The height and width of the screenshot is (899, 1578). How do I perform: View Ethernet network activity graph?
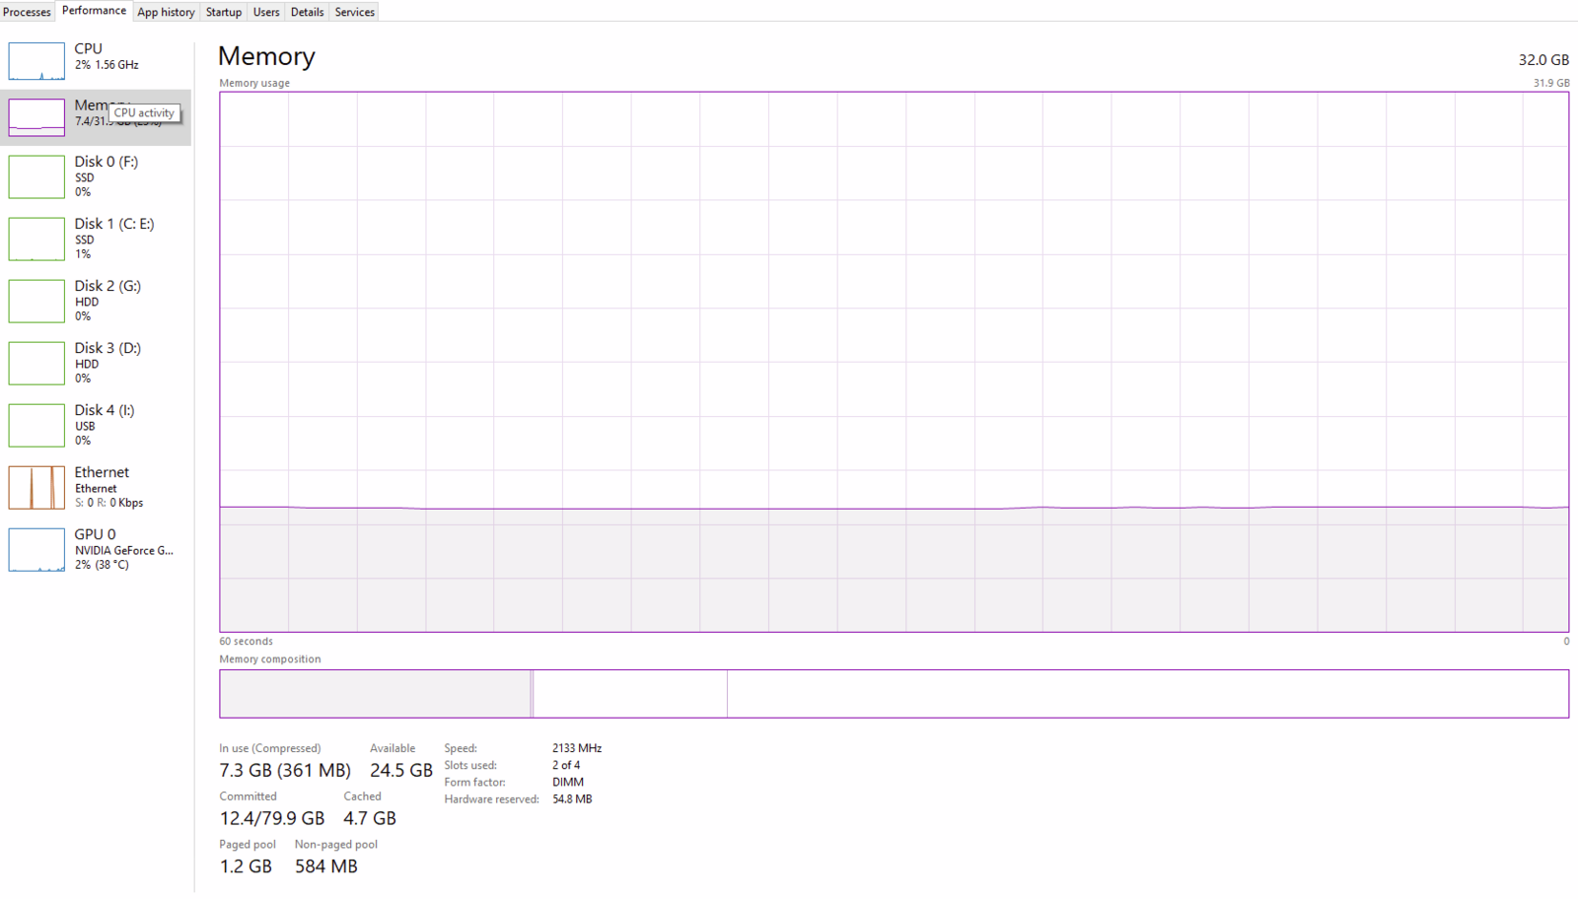coord(36,487)
